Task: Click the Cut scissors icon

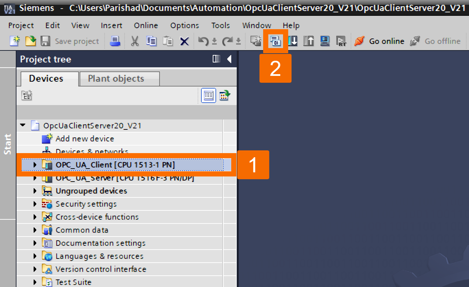Action: point(135,41)
